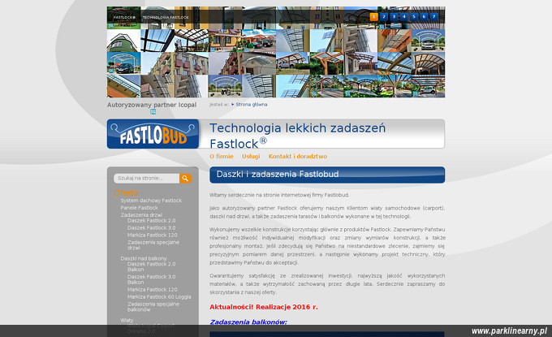Open the FASTLOCK® banner menu item
The height and width of the screenshot is (337, 552).
click(x=124, y=17)
